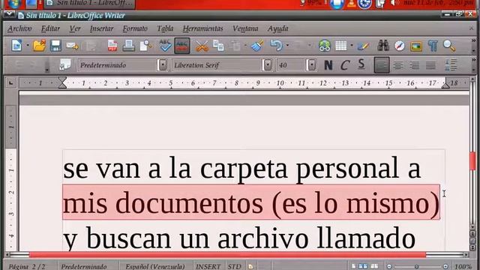Create a new document with the New icon
Viewport: 480px width, 270px height.
(x=16, y=46)
